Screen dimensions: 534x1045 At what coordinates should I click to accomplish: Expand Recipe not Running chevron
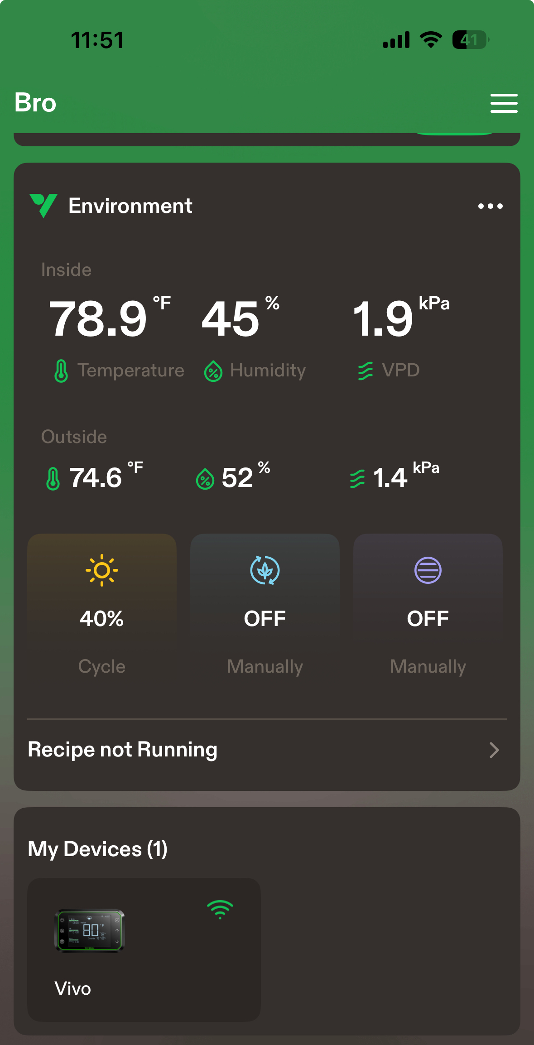tap(494, 750)
